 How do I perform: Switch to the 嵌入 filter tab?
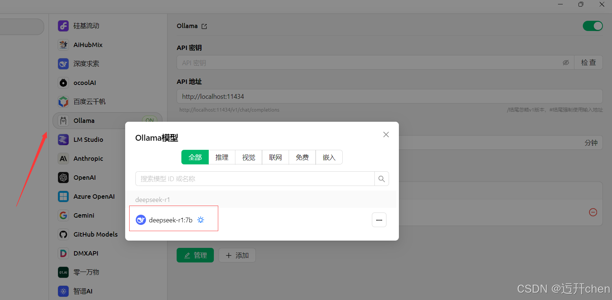329,157
